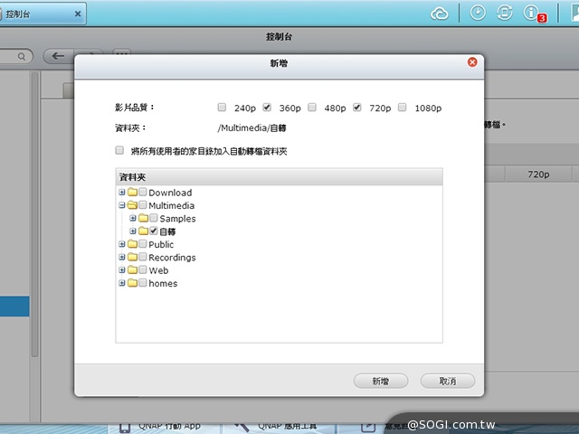Click the Recordings folder icon
This screenshot has height=434, width=579.
tap(133, 257)
